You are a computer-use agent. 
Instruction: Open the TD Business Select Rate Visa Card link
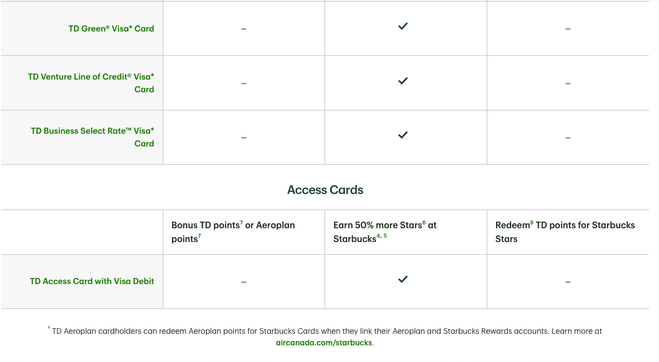[x=92, y=137]
